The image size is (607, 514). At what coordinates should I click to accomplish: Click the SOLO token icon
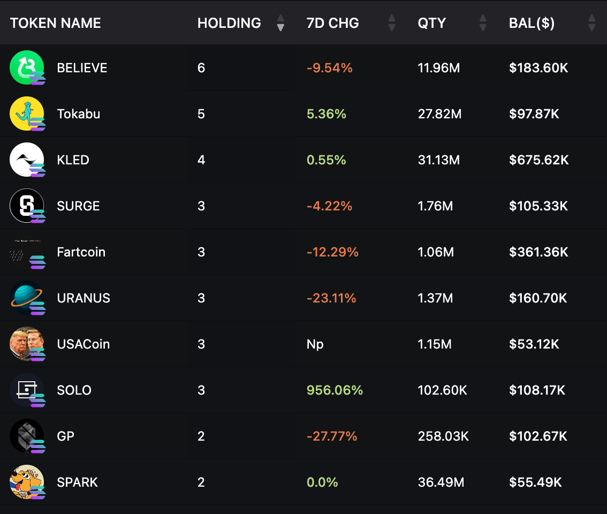pyautogui.click(x=26, y=390)
